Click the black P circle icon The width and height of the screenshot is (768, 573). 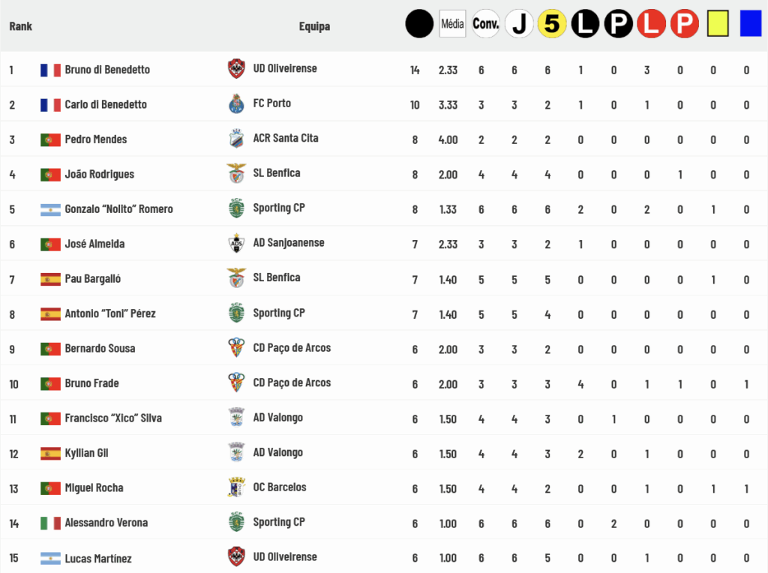click(x=619, y=23)
